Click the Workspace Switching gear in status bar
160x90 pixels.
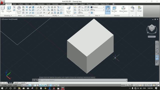click(145, 85)
